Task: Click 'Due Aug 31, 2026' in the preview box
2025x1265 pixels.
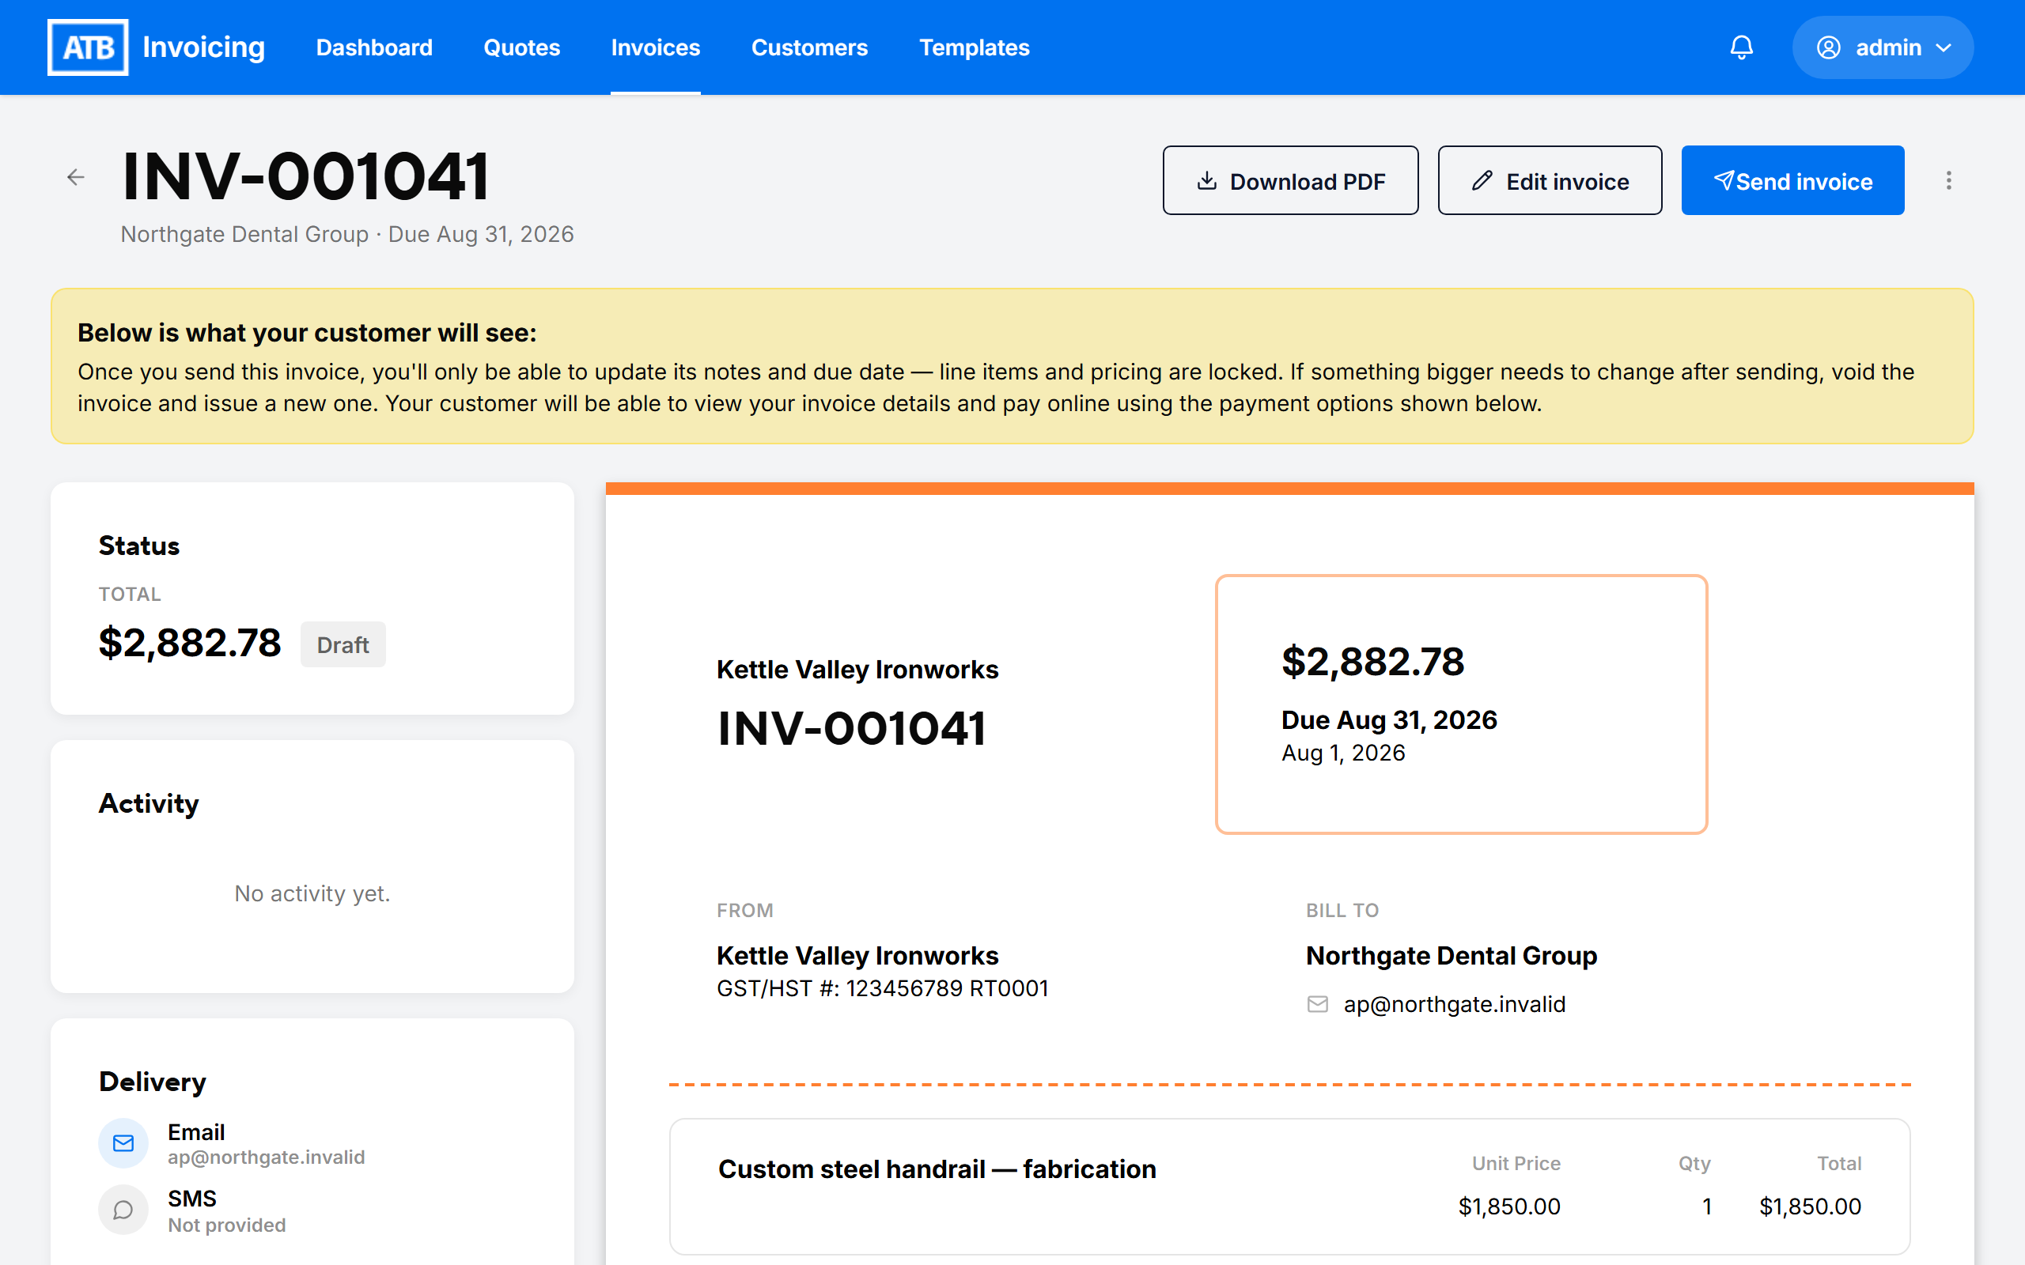Action: (x=1389, y=719)
